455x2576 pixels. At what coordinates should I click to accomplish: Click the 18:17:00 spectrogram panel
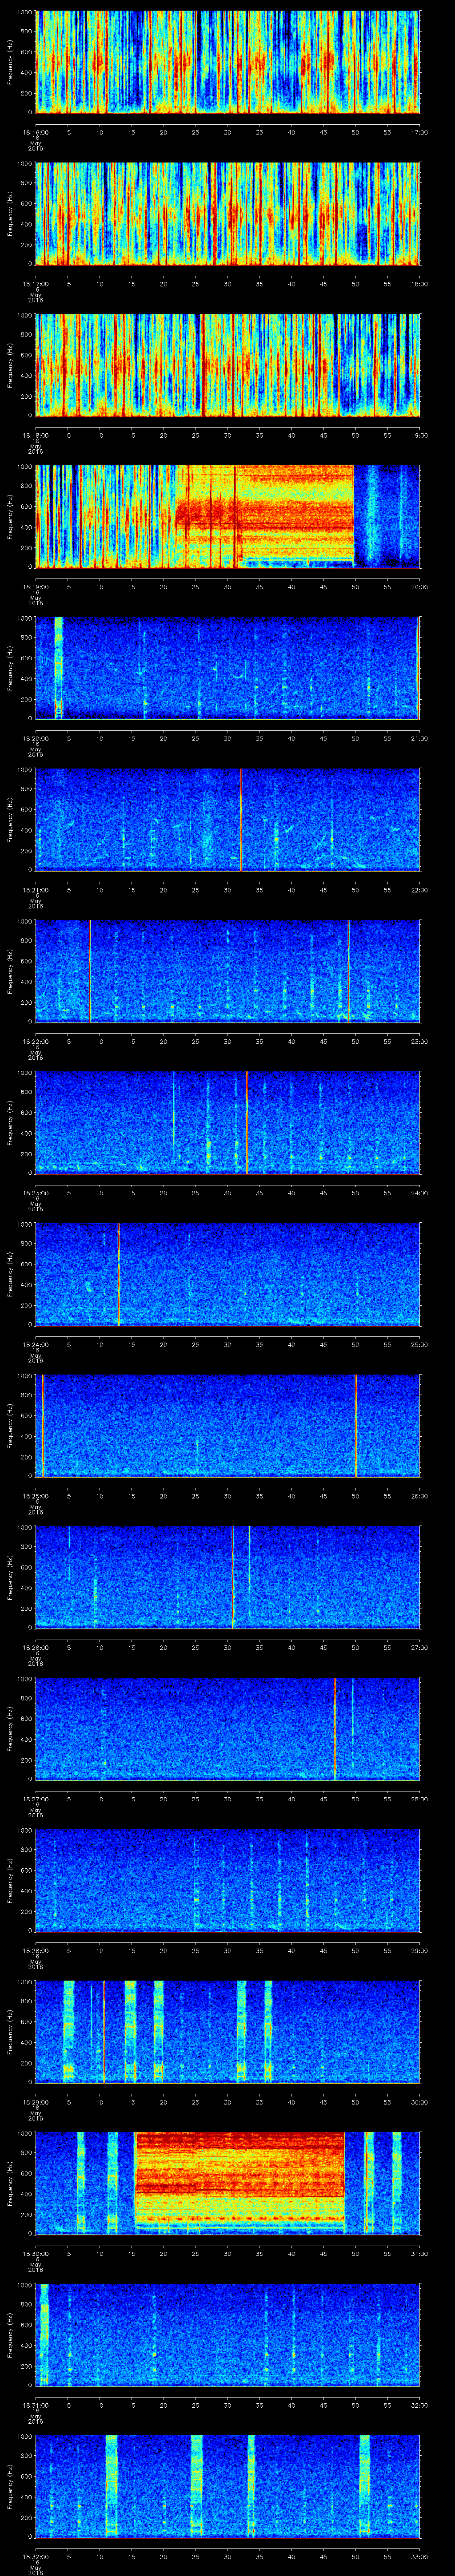point(228,214)
